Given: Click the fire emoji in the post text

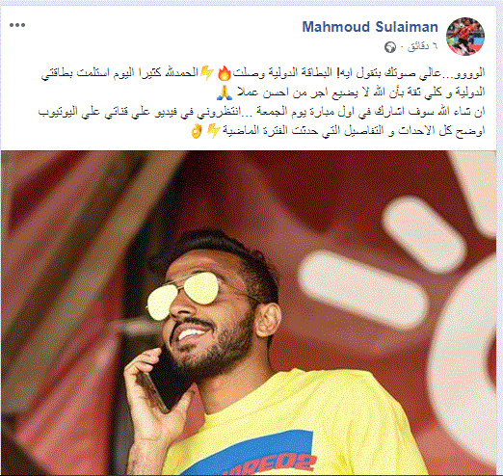Looking at the screenshot, I should coord(224,73).
